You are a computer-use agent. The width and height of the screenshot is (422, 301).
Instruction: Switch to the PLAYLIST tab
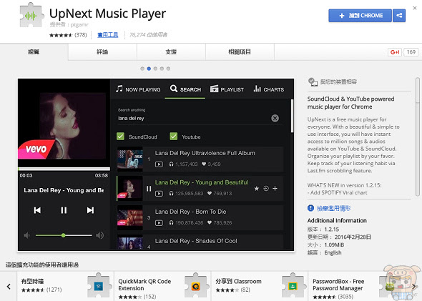[227, 89]
